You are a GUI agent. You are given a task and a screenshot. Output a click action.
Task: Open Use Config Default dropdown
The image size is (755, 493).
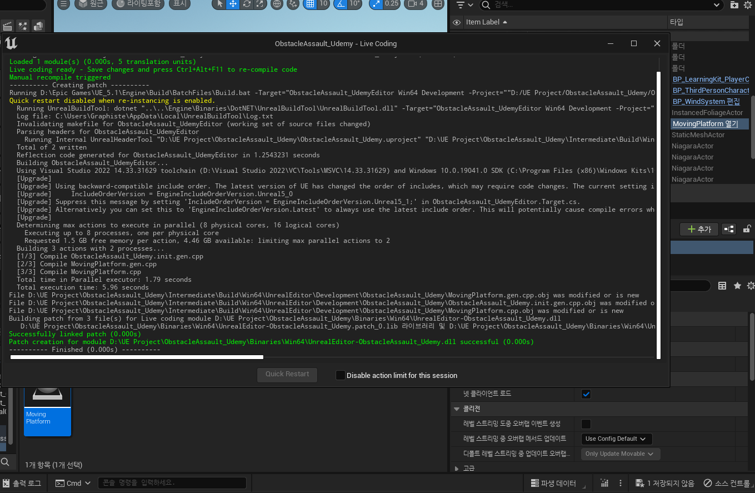[x=616, y=439]
